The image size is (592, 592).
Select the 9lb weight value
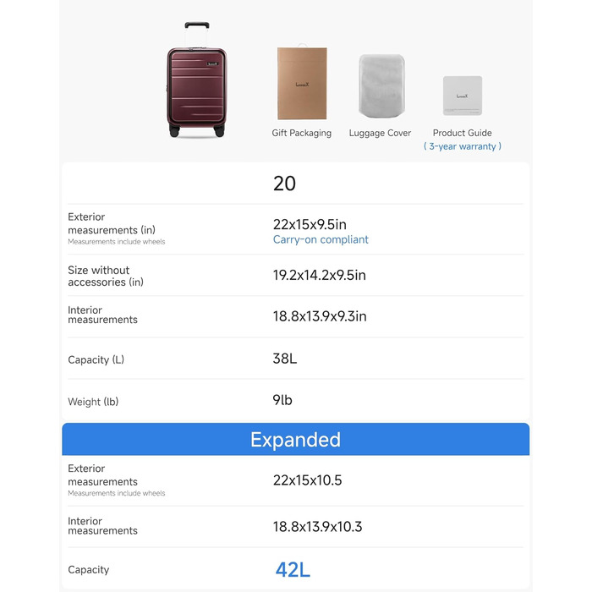282,400
